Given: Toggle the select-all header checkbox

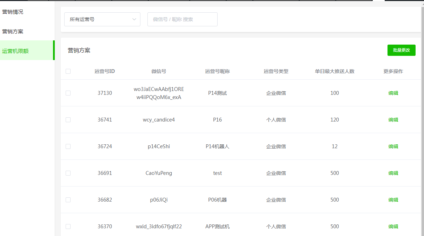Looking at the screenshot, I should click(68, 71).
